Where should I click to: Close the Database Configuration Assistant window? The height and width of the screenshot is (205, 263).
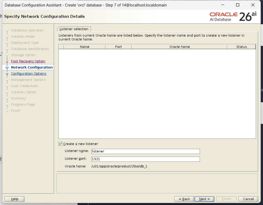point(253,5)
